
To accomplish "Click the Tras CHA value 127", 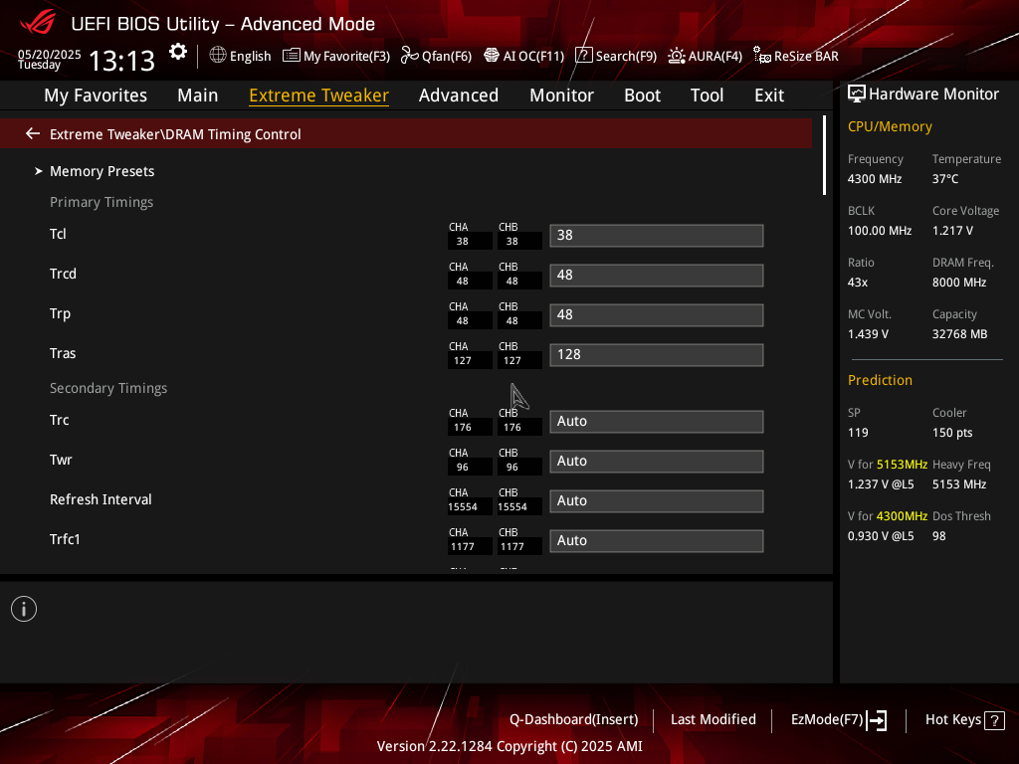I will [463, 360].
